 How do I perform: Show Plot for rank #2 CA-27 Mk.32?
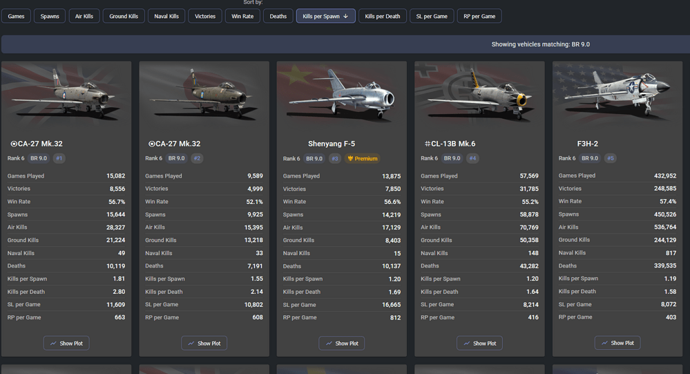(x=204, y=343)
